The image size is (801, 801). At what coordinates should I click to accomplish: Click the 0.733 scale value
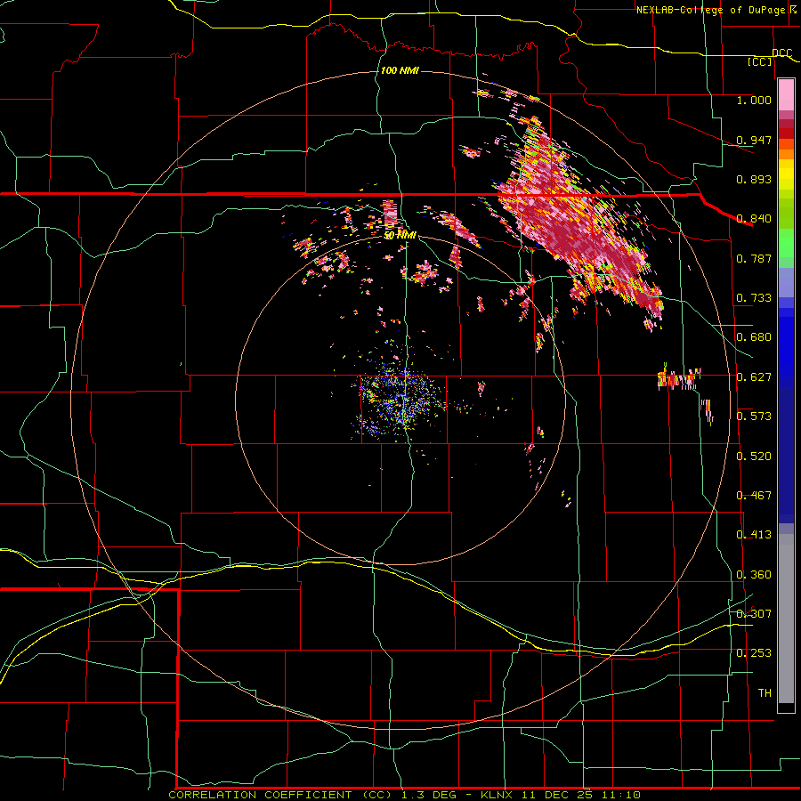coord(754,298)
